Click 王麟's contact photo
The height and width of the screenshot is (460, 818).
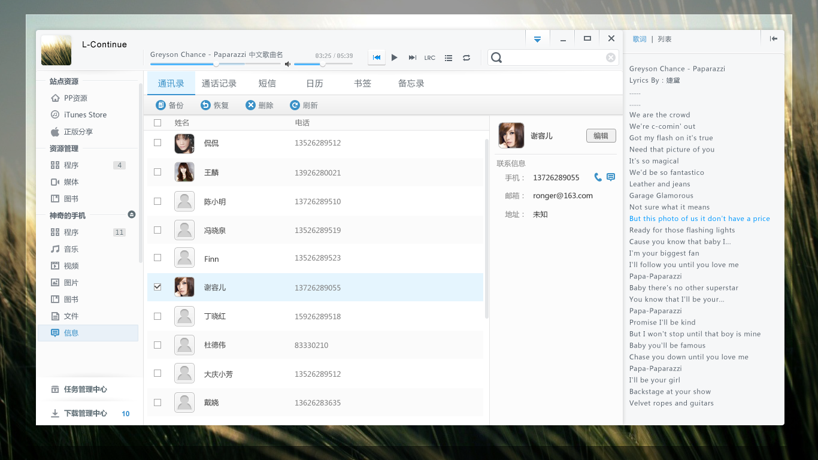tap(184, 172)
